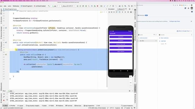This screenshot has width=195, height=109.
Task: Open Emulator panel settings gear
Action: [129, 9]
